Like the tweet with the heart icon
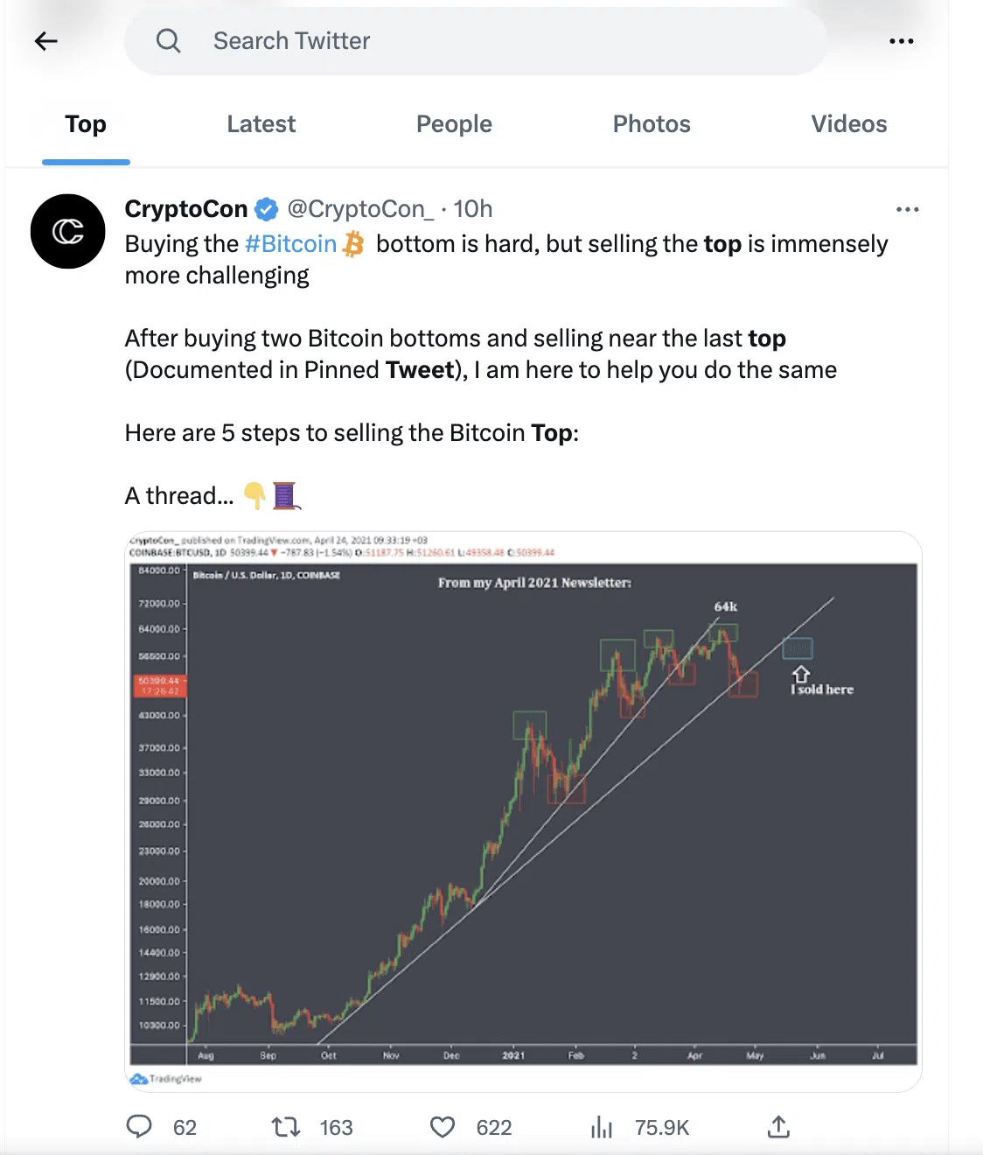The width and height of the screenshot is (983, 1155). (x=443, y=1127)
